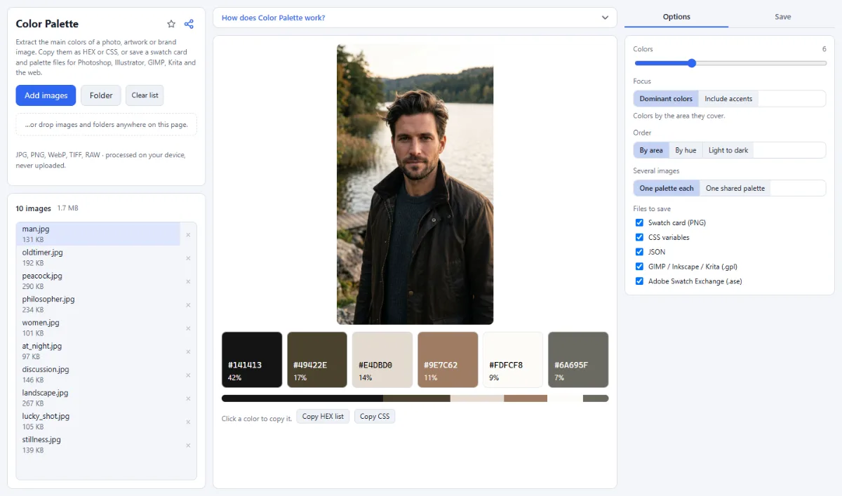
Task: Copy the #FDFCF8 color swatch
Action: (513, 359)
